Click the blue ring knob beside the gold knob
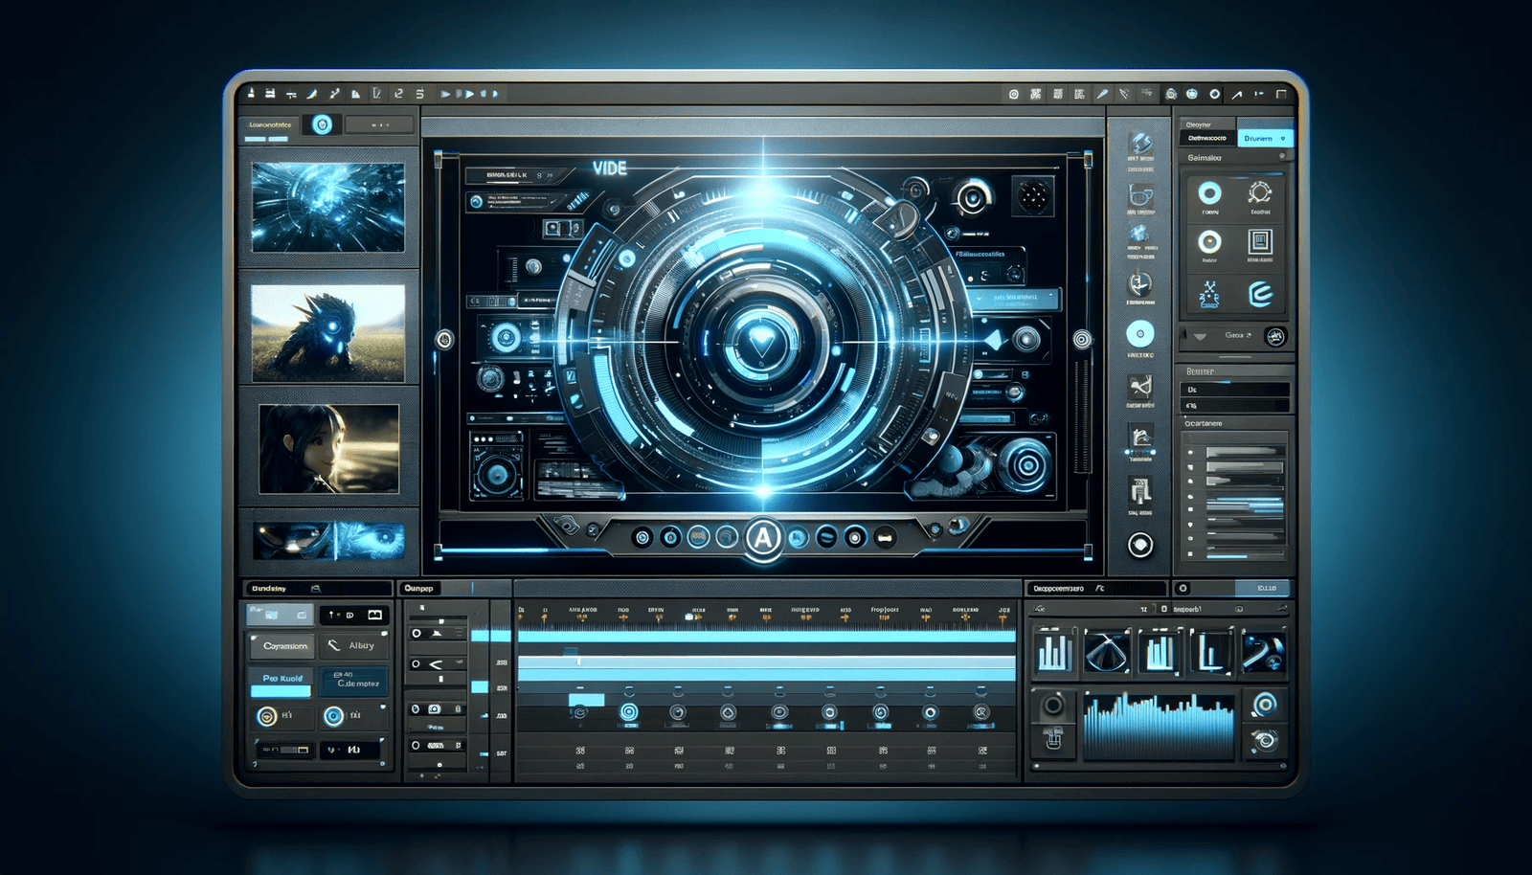The width and height of the screenshot is (1532, 875). click(x=333, y=716)
